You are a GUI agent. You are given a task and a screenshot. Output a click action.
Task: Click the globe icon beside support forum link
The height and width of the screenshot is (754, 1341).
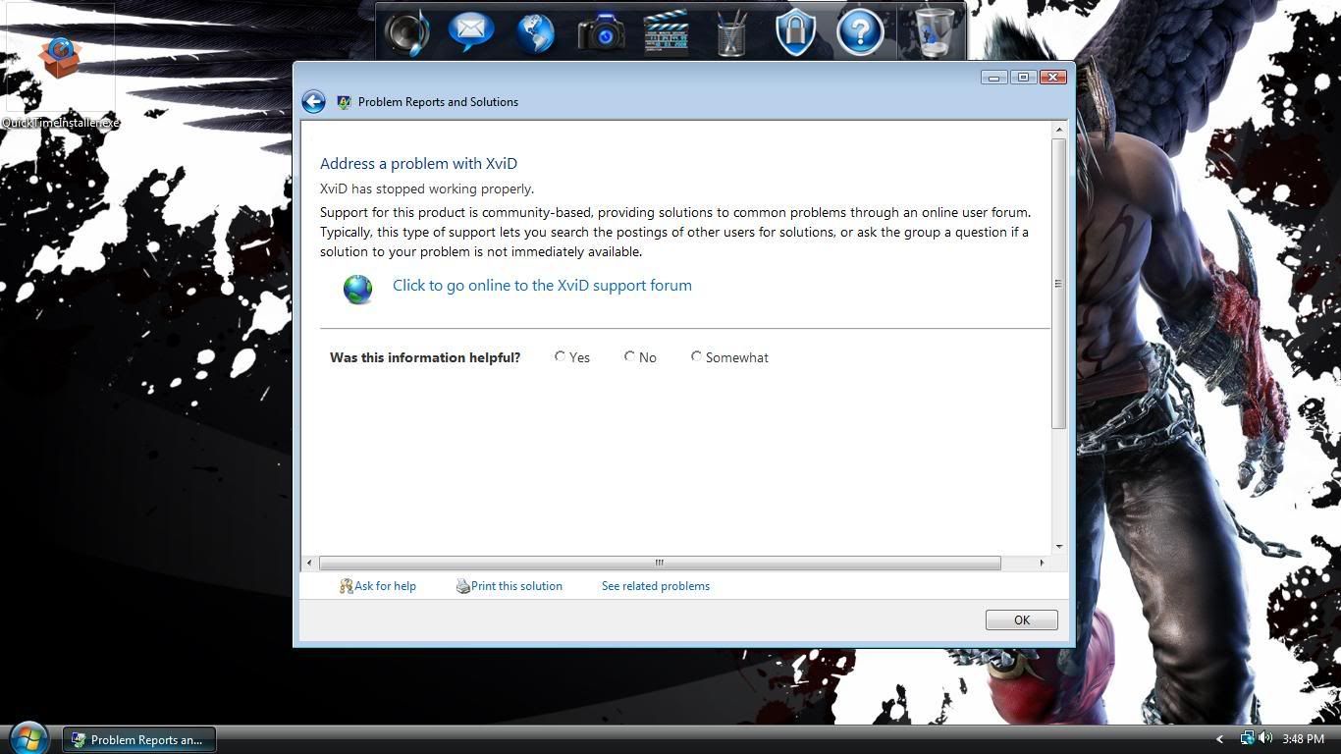(357, 289)
